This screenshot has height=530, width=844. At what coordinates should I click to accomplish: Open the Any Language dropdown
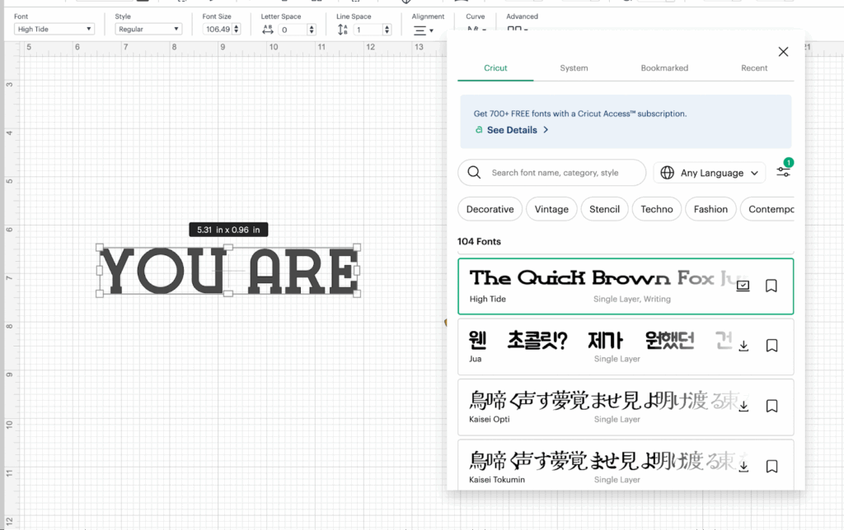710,173
